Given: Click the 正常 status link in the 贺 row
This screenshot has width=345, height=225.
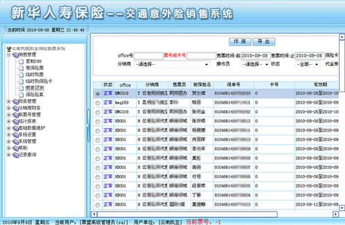Looking at the screenshot, I should pyautogui.click(x=108, y=93).
